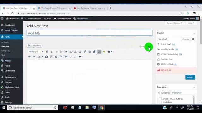Clear formatting with the eraser icon
This screenshot has height=113, width=202.
point(51,56)
